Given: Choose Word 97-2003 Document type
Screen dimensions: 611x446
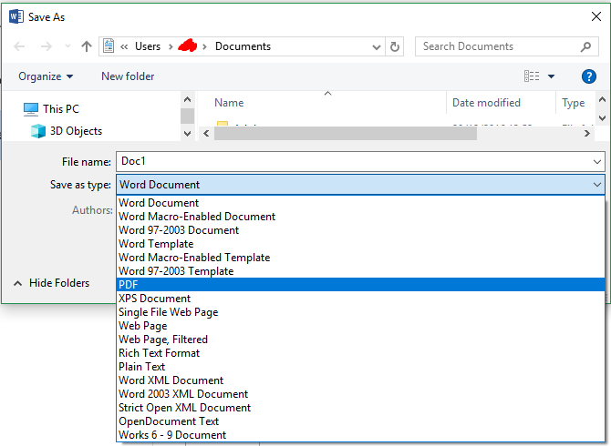Looking at the screenshot, I should point(361,230).
